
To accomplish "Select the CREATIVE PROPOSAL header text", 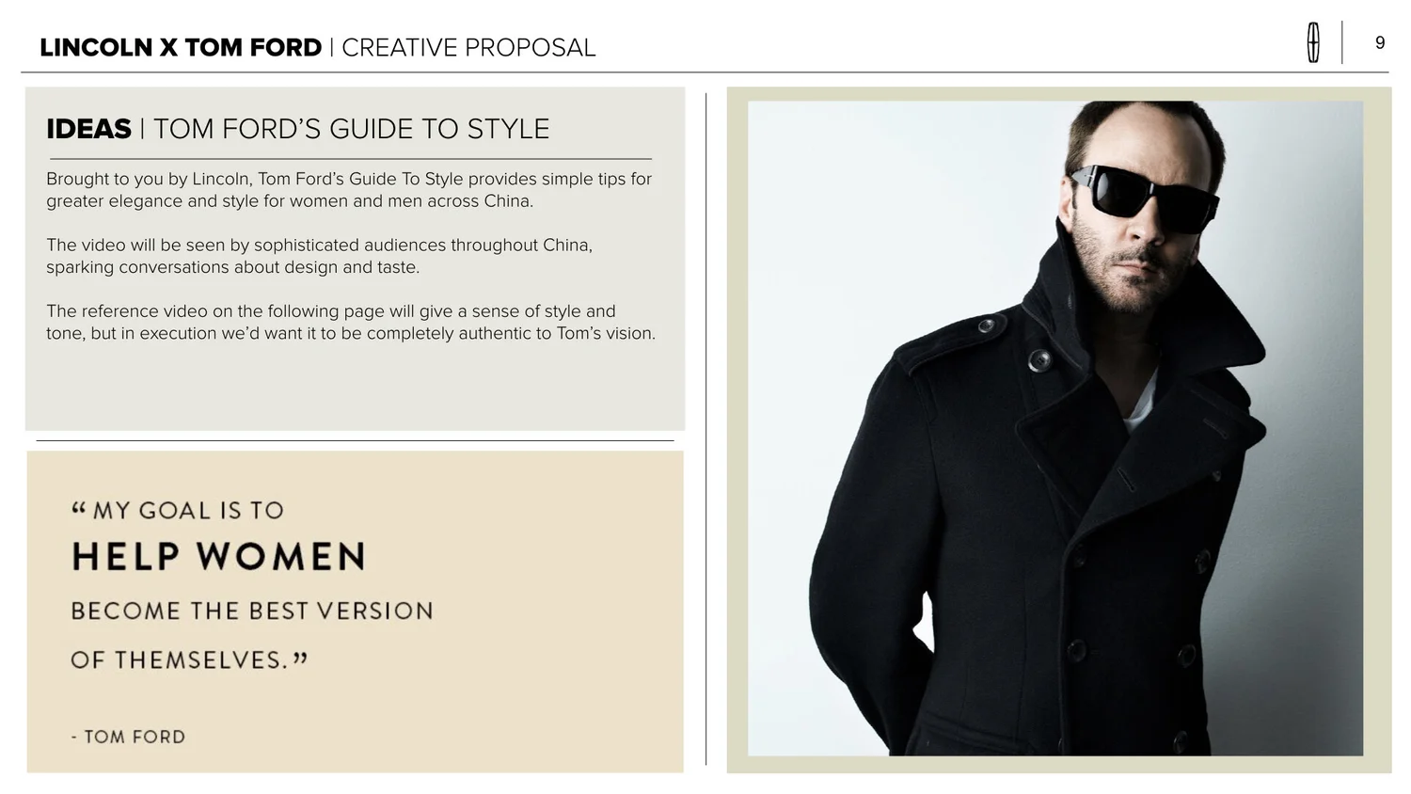I will pos(468,47).
